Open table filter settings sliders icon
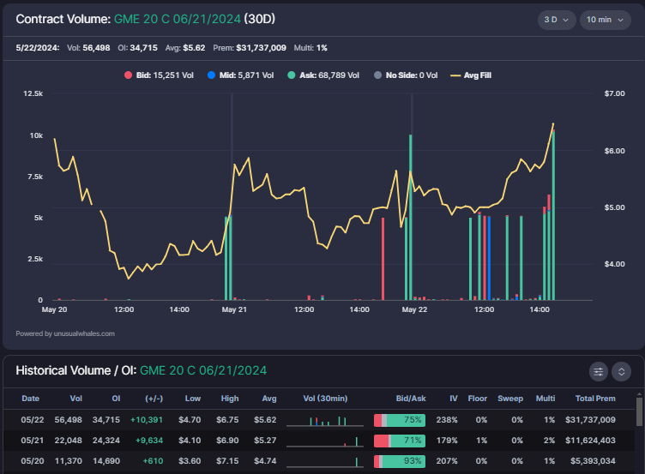Image resolution: width=645 pixels, height=474 pixels. pyautogui.click(x=599, y=372)
